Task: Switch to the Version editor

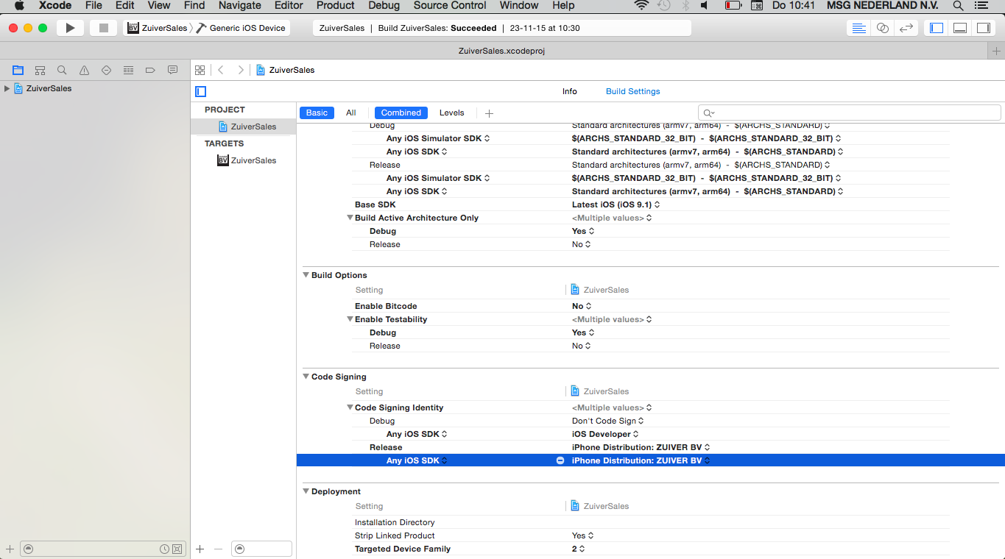Action: pos(906,28)
